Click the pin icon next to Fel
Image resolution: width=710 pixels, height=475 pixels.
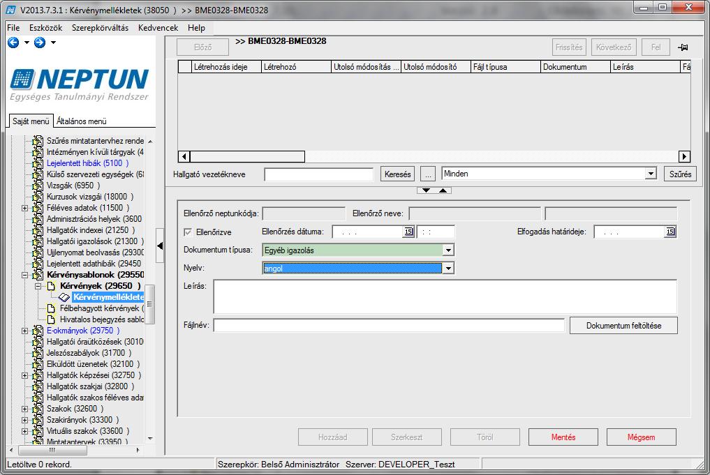pos(683,47)
